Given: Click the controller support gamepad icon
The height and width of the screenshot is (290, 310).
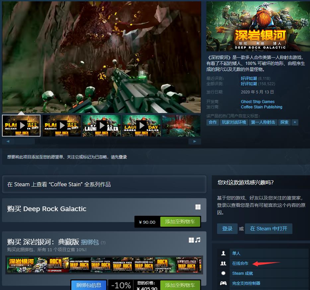Looking at the screenshot, I should 223,283.
